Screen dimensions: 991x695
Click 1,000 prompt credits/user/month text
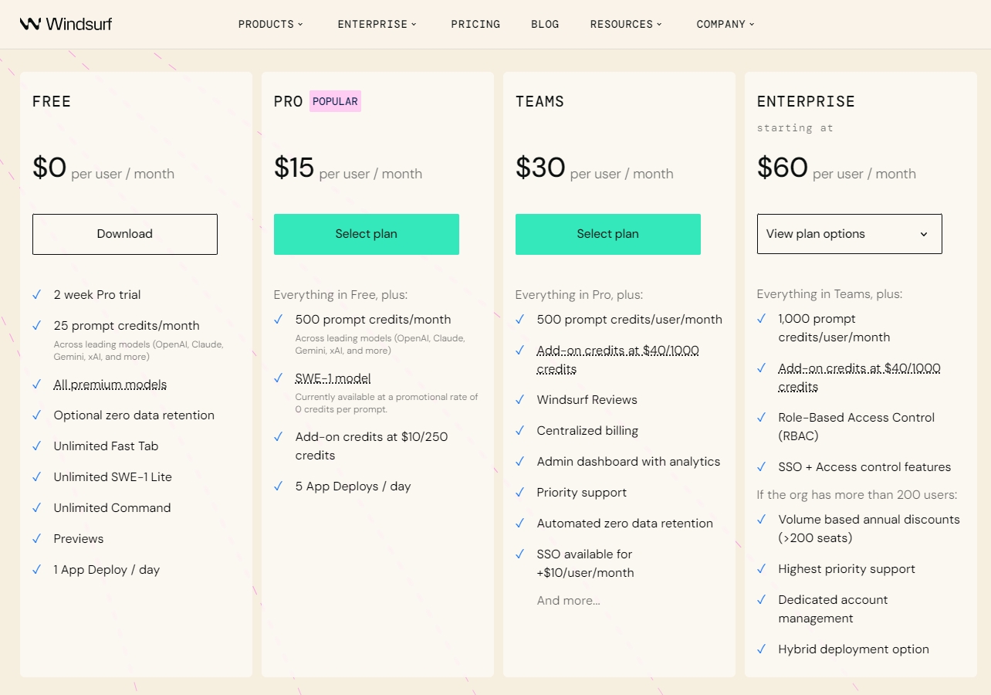pos(834,328)
